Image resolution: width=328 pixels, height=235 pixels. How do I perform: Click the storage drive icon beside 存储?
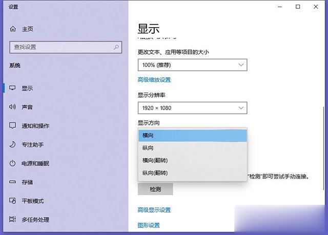click(x=12, y=182)
